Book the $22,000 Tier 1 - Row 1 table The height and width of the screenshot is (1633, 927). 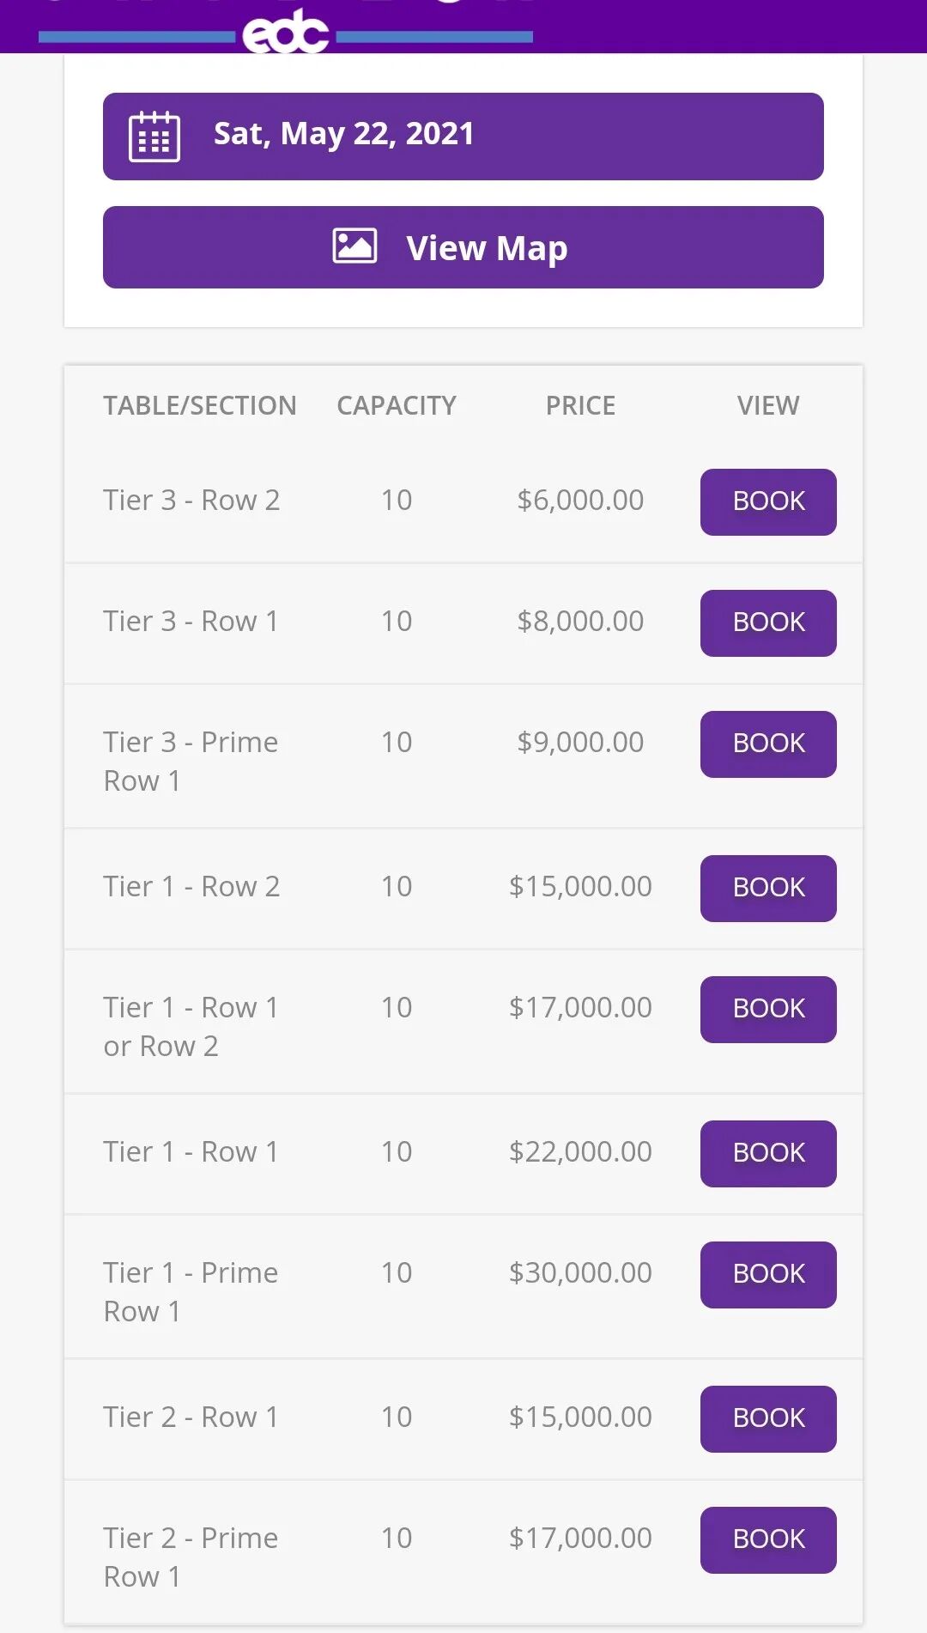click(768, 1153)
